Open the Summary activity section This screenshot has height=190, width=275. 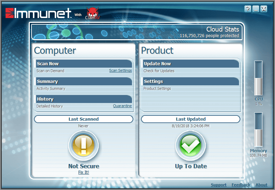click(47, 81)
